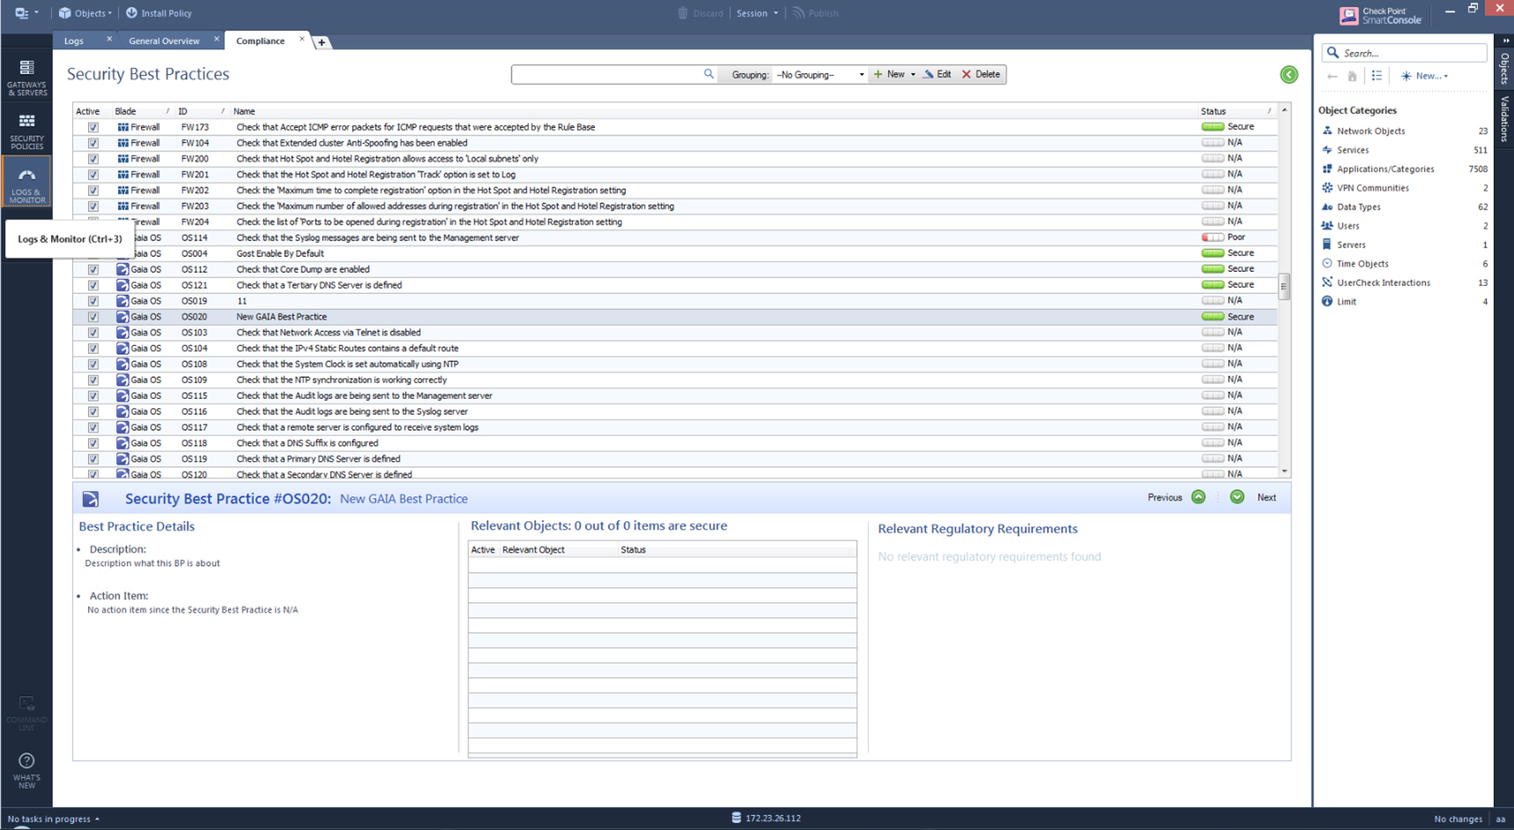Open Security Policies view
The height and width of the screenshot is (830, 1514).
tap(26, 131)
